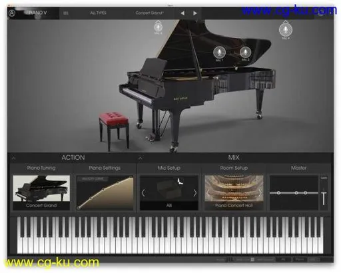Play the highest white key on keyboard
Screen dimensions: 341x273
pyautogui.click(x=321, y=245)
